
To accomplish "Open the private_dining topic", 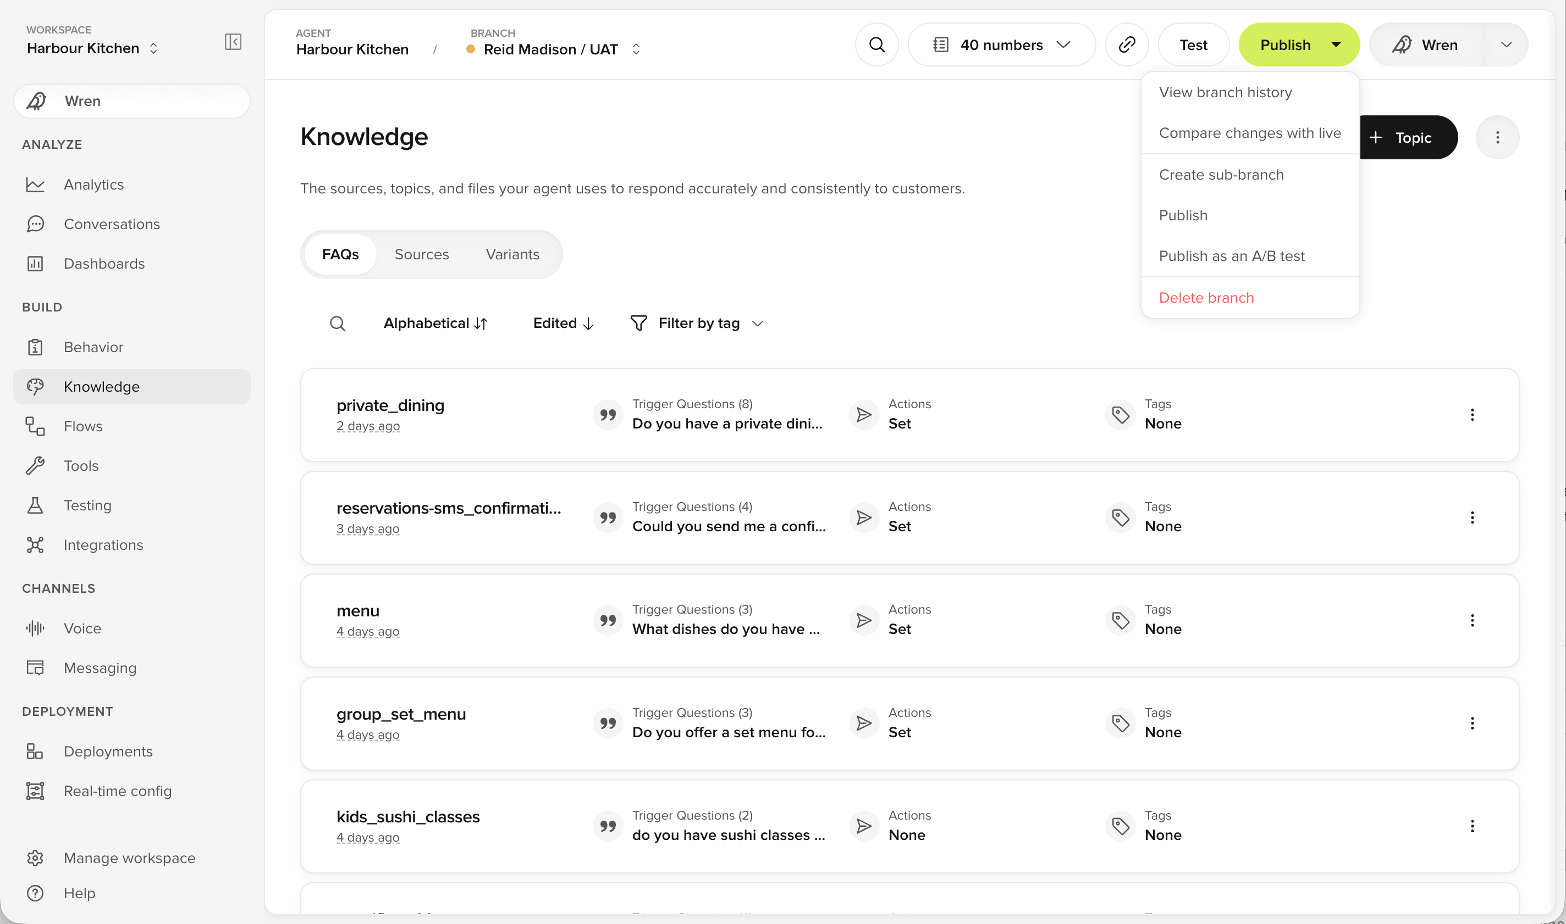I will (x=390, y=405).
